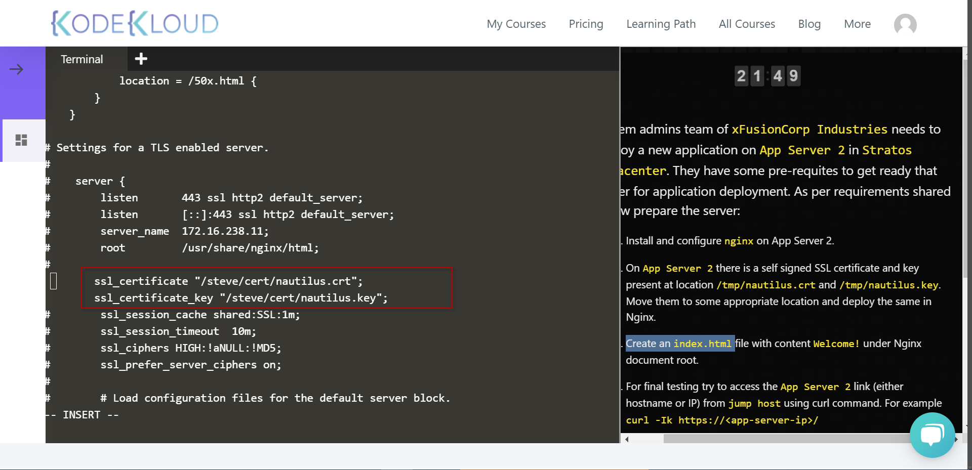The height and width of the screenshot is (470, 972).
Task: Click /tmp/nautilus.crt path in task
Action: coord(766,285)
